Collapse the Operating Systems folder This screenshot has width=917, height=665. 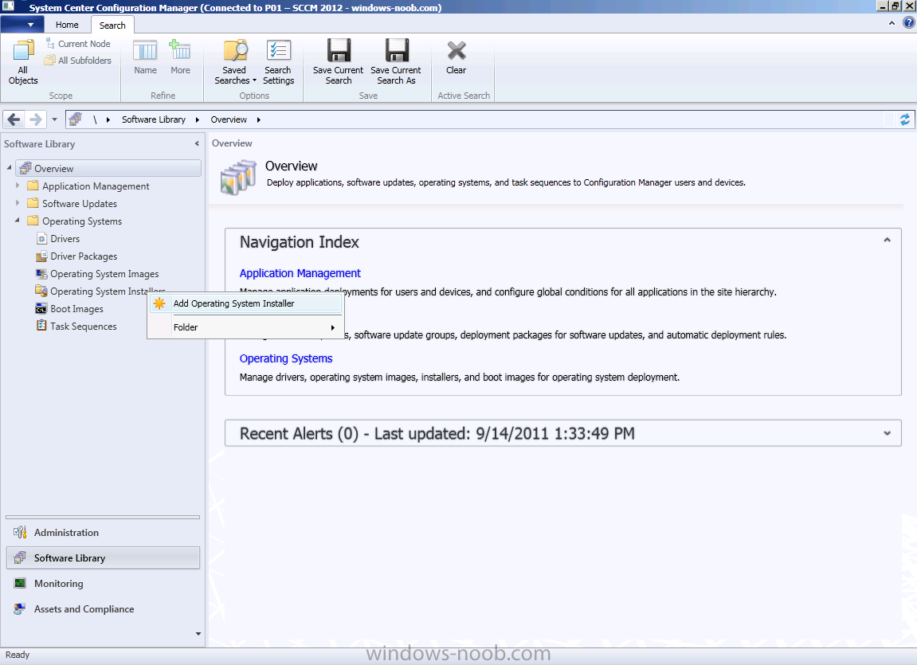click(18, 221)
